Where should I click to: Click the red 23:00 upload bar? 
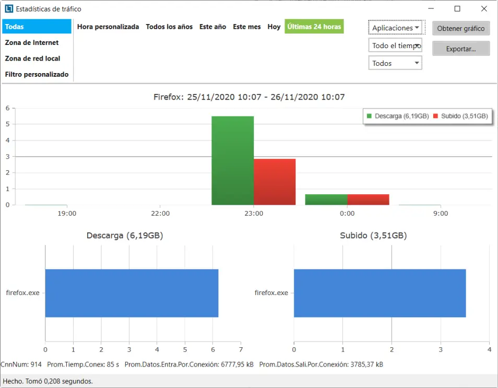point(275,182)
